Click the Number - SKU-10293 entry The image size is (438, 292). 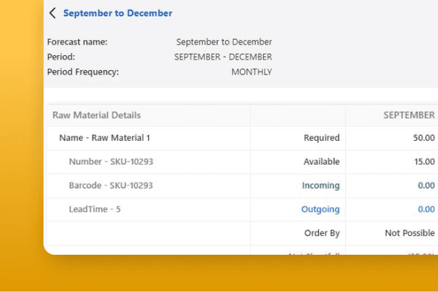(111, 162)
